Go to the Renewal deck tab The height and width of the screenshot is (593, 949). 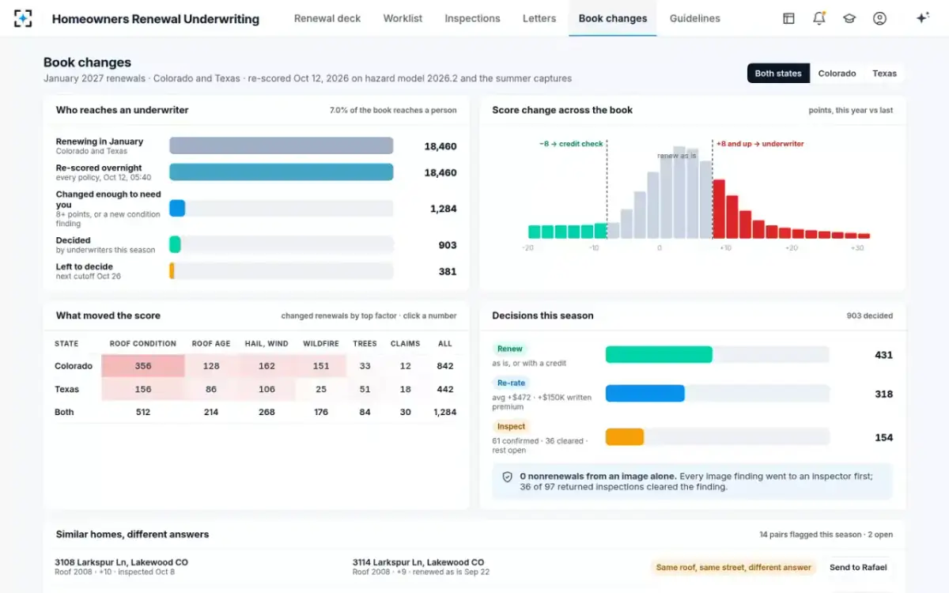click(327, 18)
